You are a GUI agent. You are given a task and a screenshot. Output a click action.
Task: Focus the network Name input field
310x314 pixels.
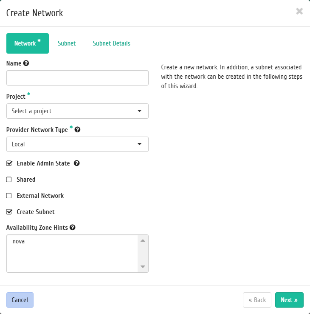(x=77, y=78)
